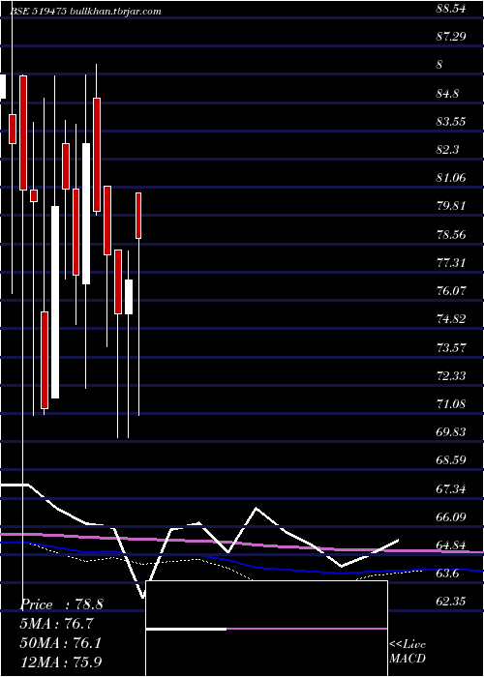Click the 69.83 price axis label

[x=451, y=432]
